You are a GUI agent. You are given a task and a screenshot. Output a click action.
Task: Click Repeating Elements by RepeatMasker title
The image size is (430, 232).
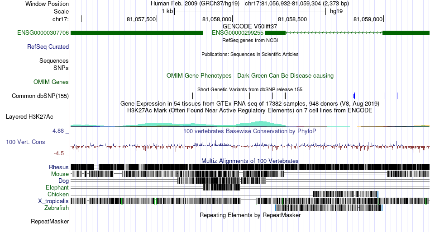click(x=250, y=215)
